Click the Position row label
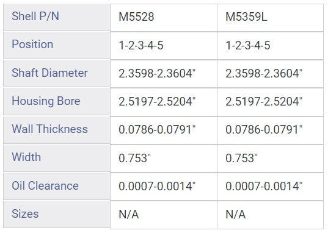The height and width of the screenshot is (233, 328). pyautogui.click(x=57, y=45)
